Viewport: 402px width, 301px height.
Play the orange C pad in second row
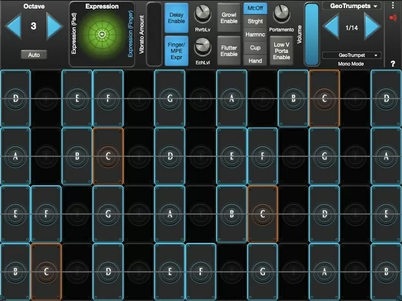tap(108, 156)
